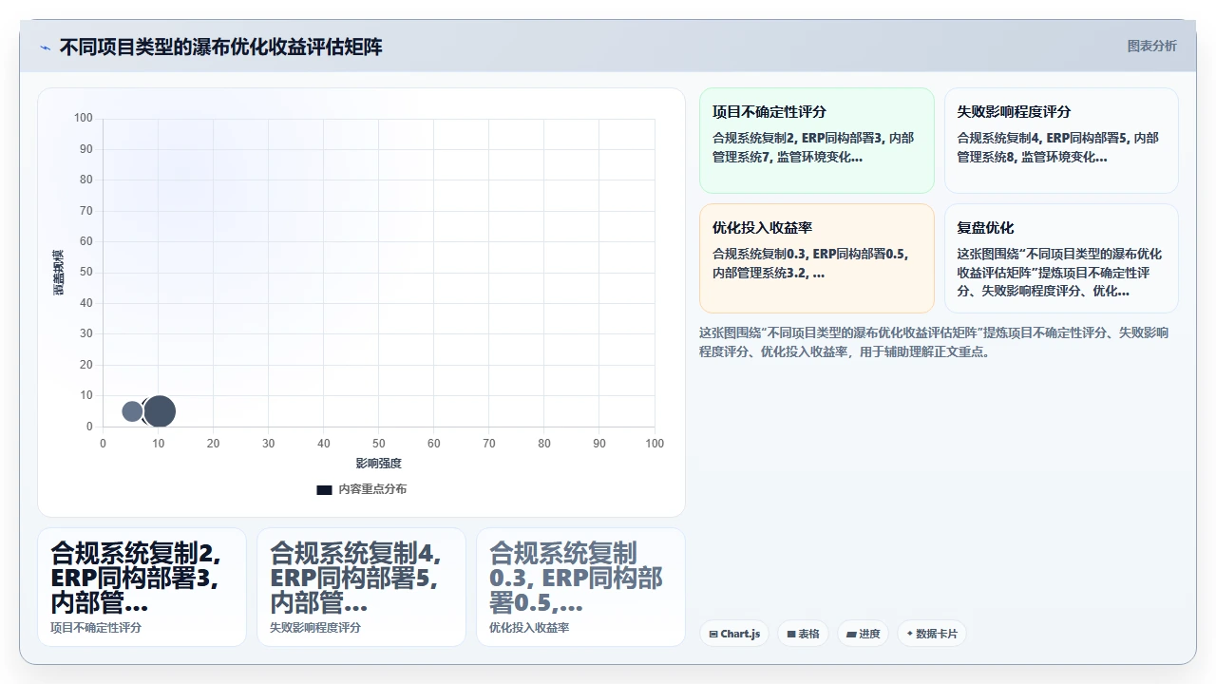The height and width of the screenshot is (684, 1216).
Task: Click the lightning icon beside the title
Action: click(45, 47)
